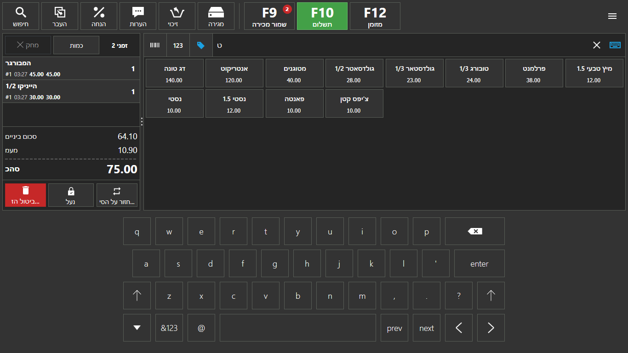Open the discount (הנחה) percent button
The height and width of the screenshot is (353, 628).
tap(99, 16)
